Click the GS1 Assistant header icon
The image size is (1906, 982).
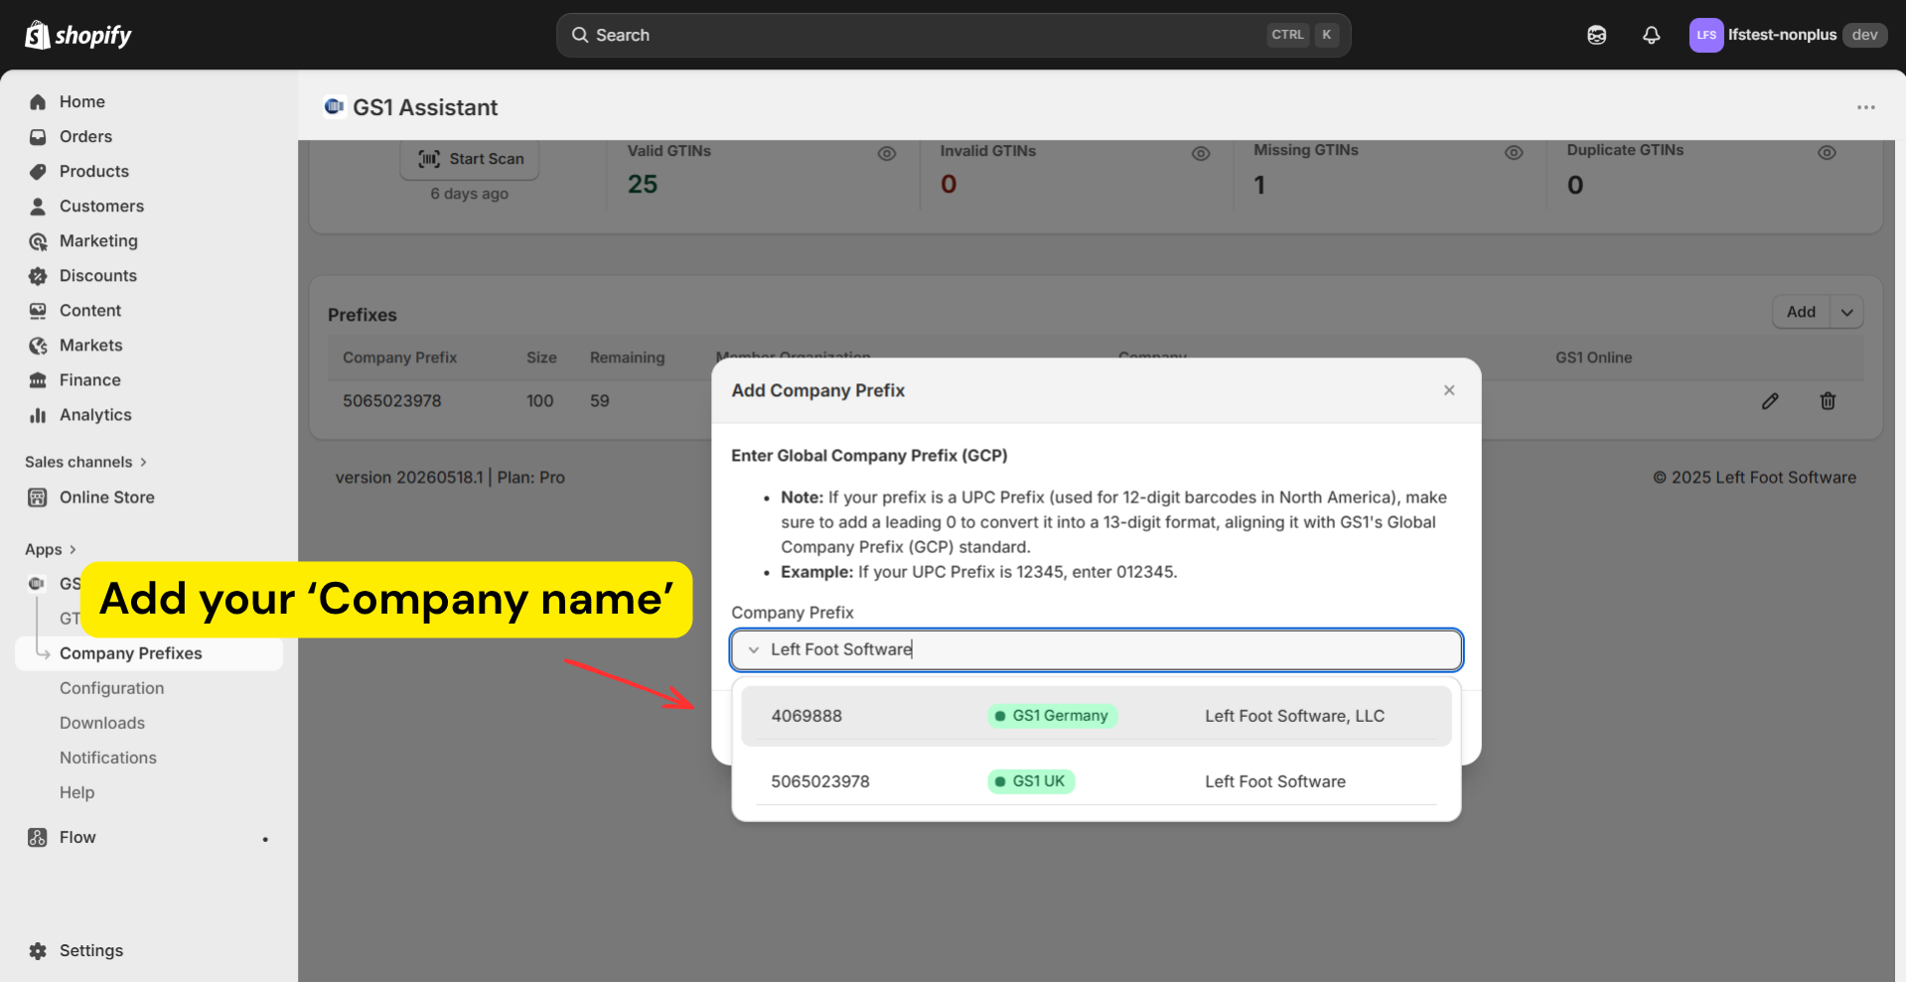334,106
